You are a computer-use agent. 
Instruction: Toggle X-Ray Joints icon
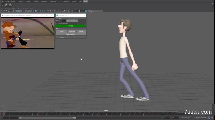tap(68, 11)
